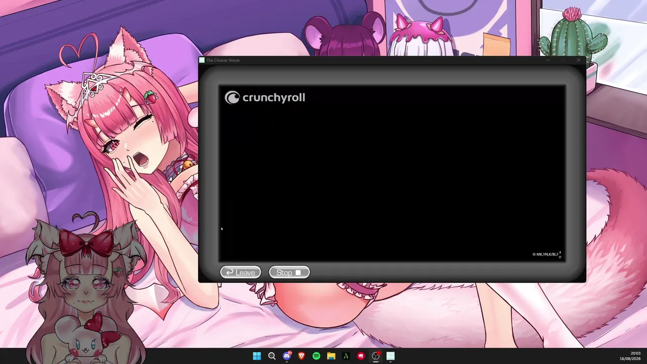Image resolution: width=647 pixels, height=364 pixels.
Task: Open the green A app in taskbar
Action: point(346,356)
